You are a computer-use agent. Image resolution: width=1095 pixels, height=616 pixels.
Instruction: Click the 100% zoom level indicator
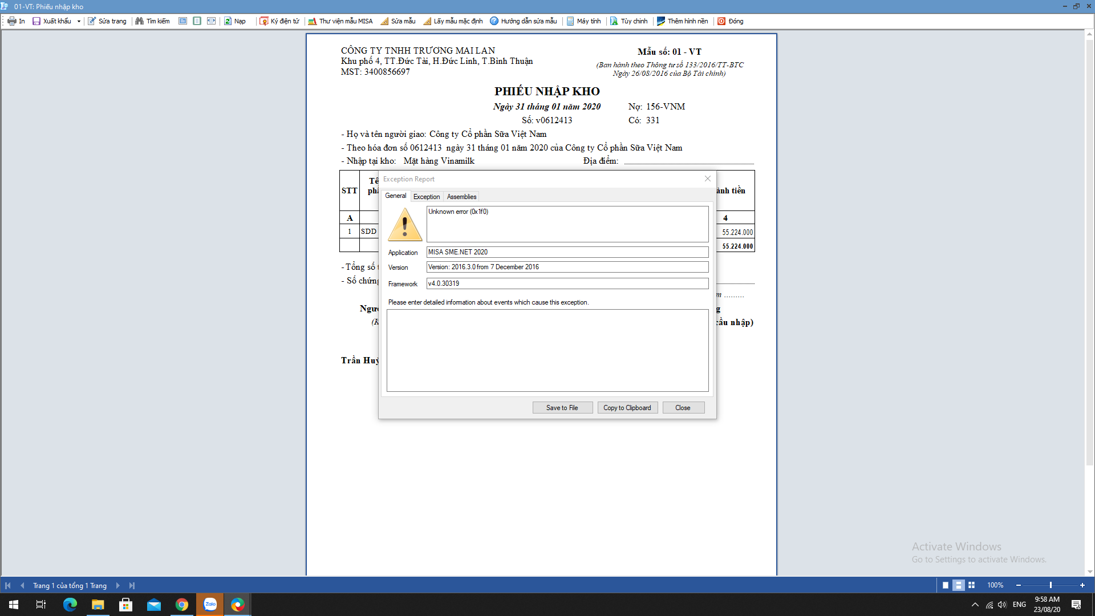coord(995,585)
